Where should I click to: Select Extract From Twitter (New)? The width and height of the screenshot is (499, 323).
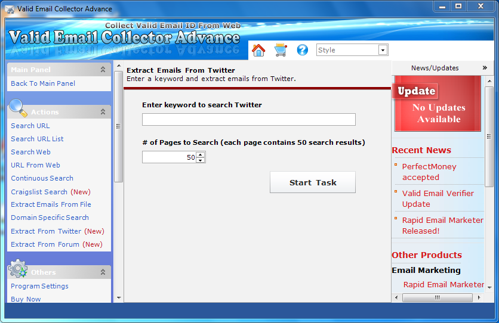[x=58, y=231]
